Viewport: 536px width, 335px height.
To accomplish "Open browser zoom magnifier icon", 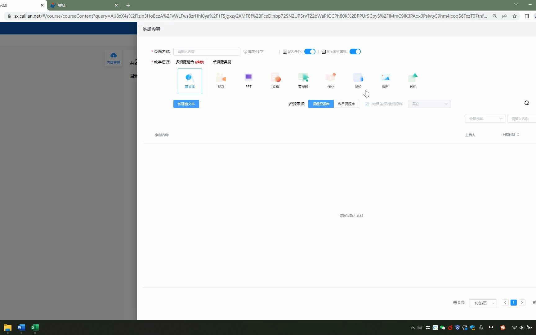I will [495, 16].
